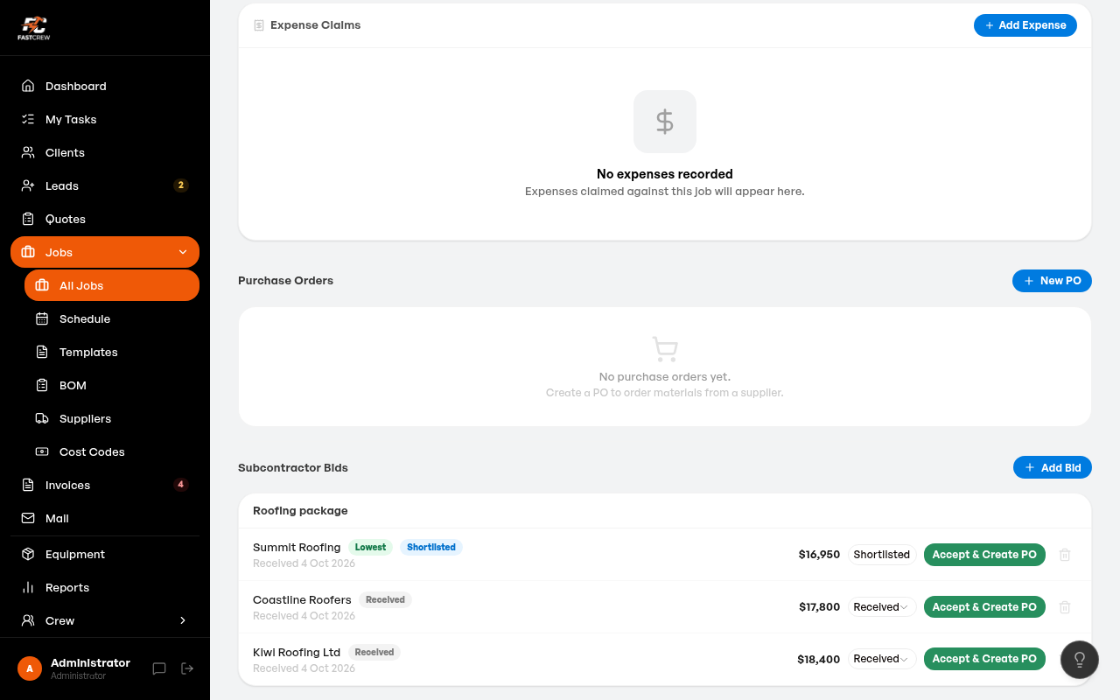The width and height of the screenshot is (1120, 700).
Task: Click the Lowest badge on Summit Roofing
Action: point(370,547)
